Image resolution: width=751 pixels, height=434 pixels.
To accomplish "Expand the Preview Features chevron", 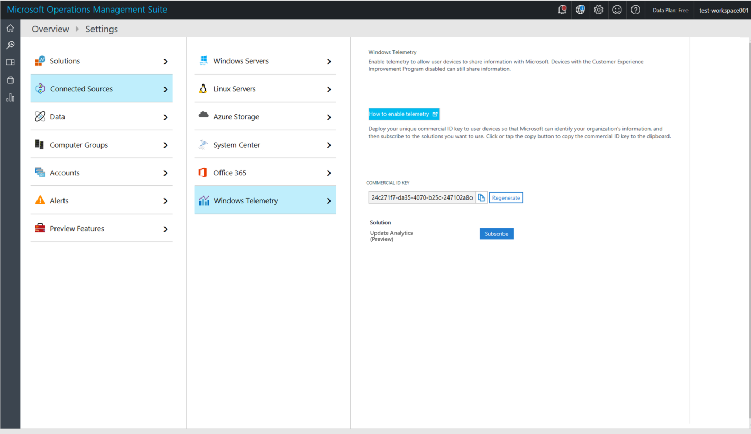I will click(x=166, y=229).
